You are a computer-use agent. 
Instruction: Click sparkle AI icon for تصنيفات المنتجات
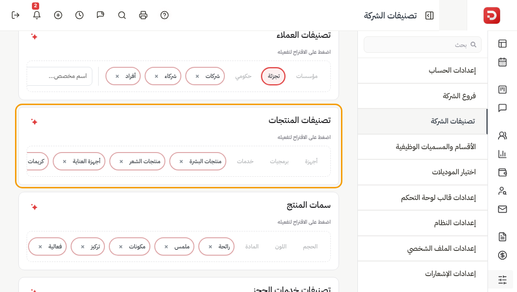pos(34,122)
